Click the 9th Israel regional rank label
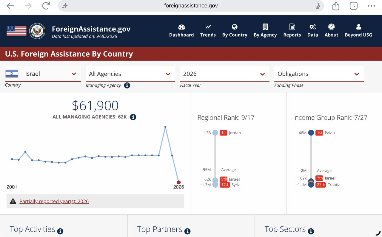 pyautogui.click(x=224, y=179)
